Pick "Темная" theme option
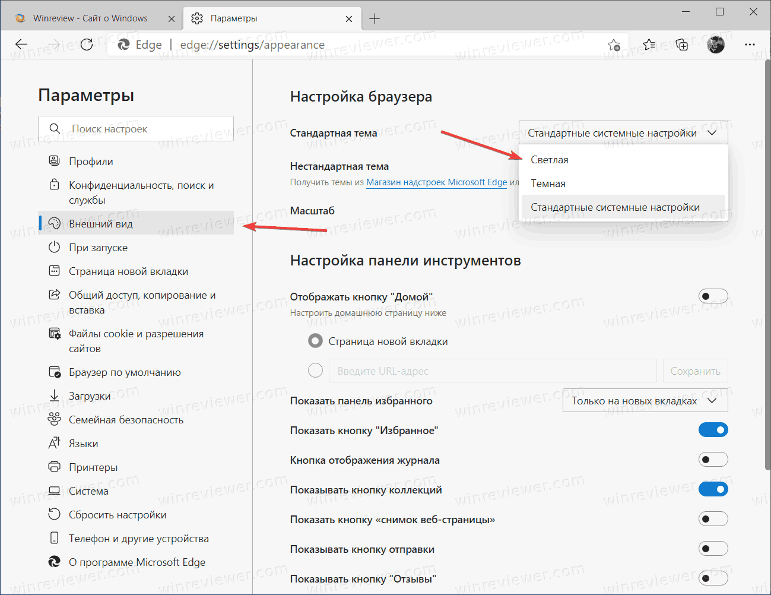 (x=548, y=183)
